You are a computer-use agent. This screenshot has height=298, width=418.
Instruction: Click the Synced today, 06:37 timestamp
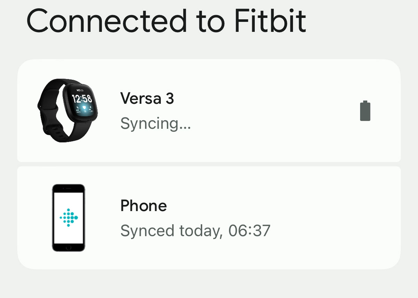(196, 230)
